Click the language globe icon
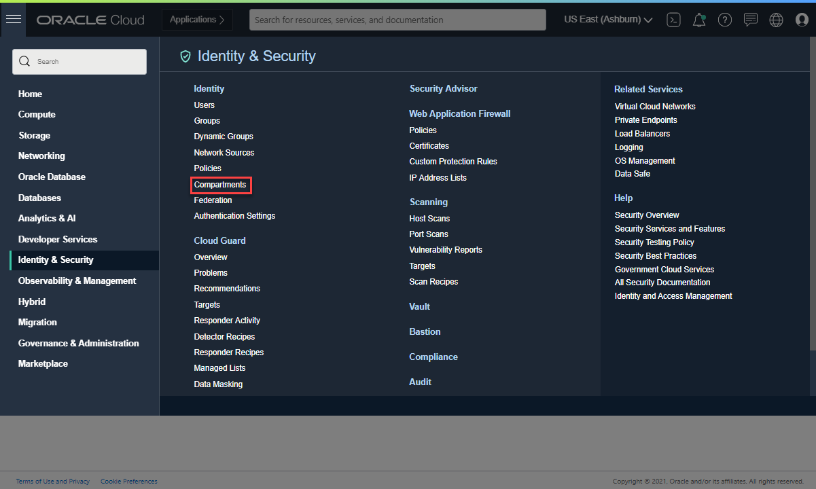This screenshot has width=816, height=489. [x=776, y=20]
